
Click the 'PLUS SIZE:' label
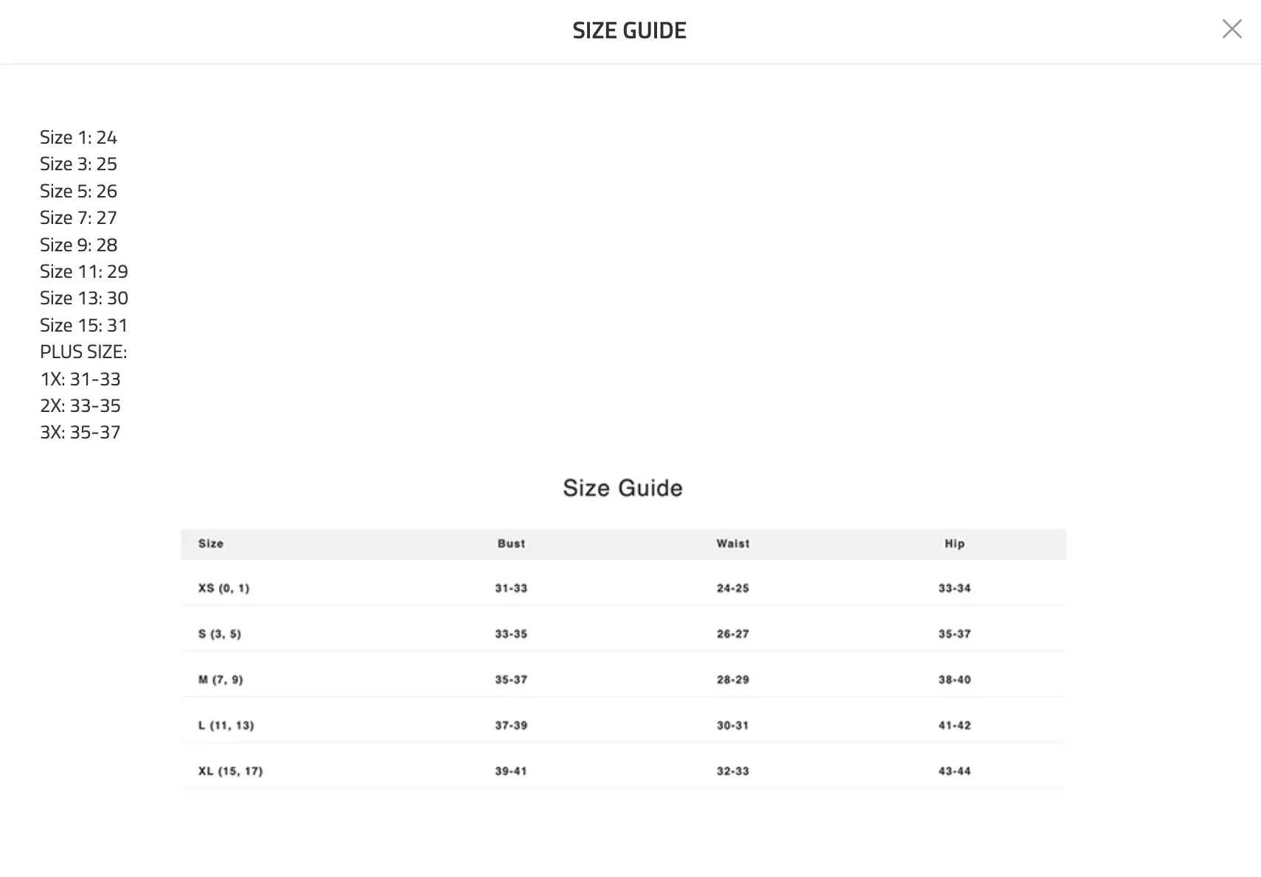point(83,352)
